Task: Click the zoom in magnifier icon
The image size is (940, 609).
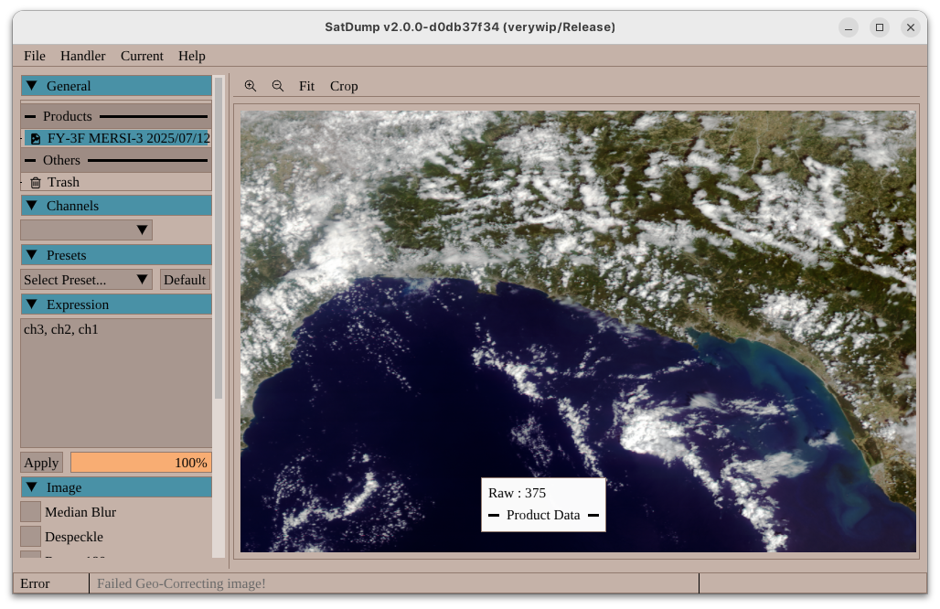Action: pyautogui.click(x=250, y=86)
